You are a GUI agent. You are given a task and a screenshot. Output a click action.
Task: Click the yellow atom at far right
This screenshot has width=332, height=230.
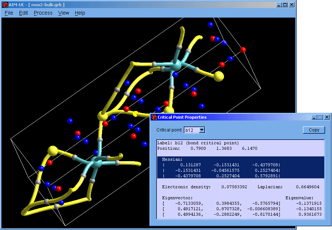(219, 76)
